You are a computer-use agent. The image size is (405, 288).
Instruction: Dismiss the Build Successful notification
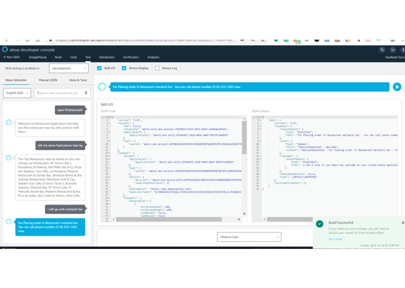[403, 223]
